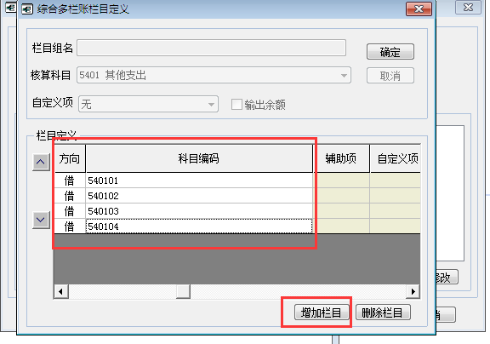490x344 pixels.
Task: Click the move-down arrow button
Action: (41, 221)
